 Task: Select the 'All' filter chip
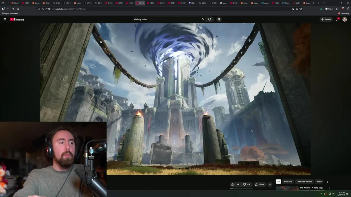click(278, 182)
